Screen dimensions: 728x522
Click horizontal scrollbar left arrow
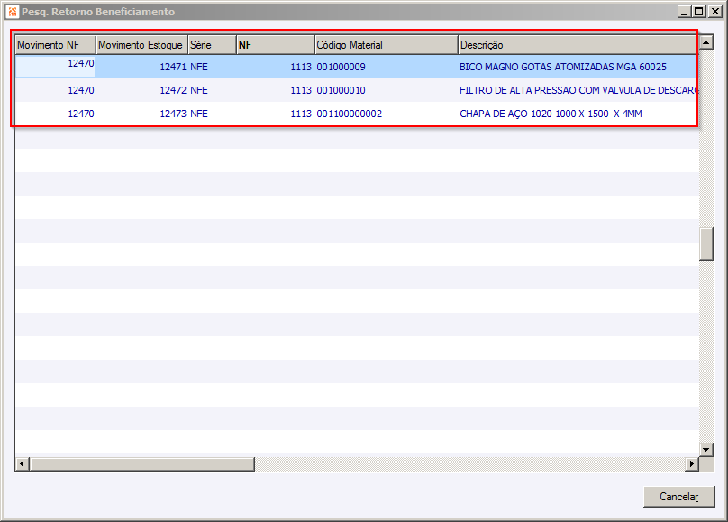pyautogui.click(x=22, y=463)
